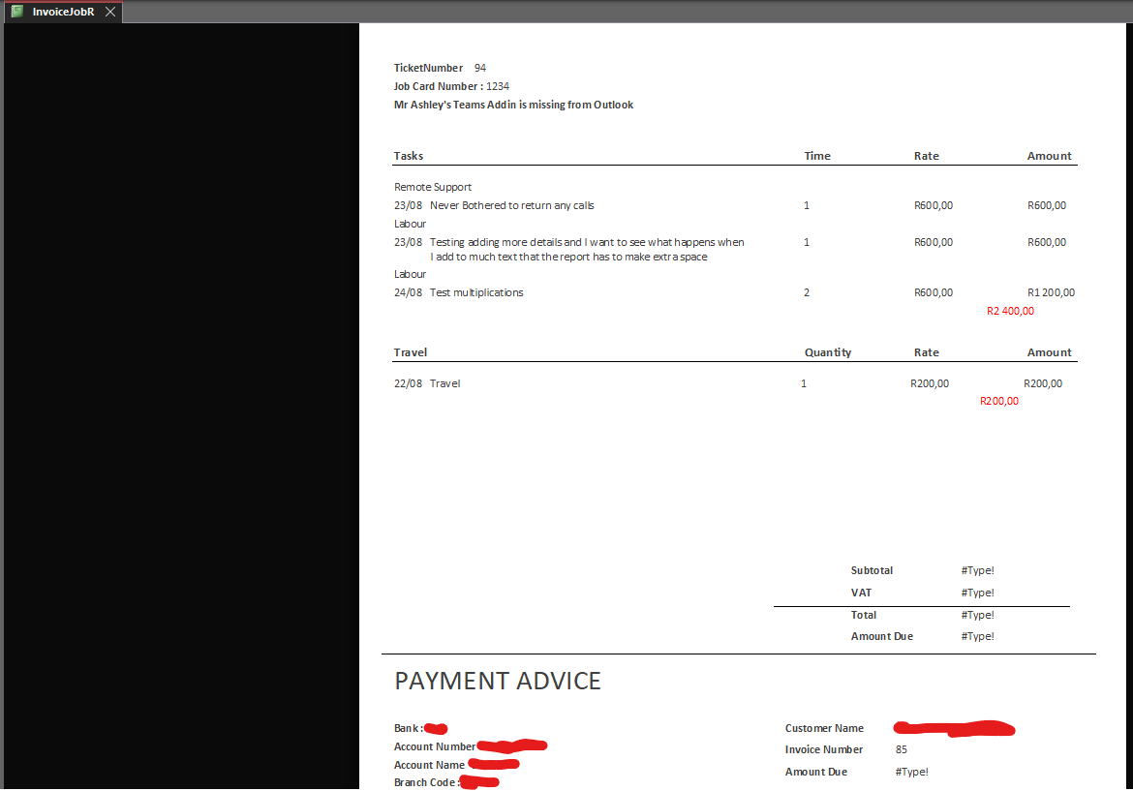Click the Account Name label
Image resolution: width=1133 pixels, height=791 pixels.
point(429,765)
